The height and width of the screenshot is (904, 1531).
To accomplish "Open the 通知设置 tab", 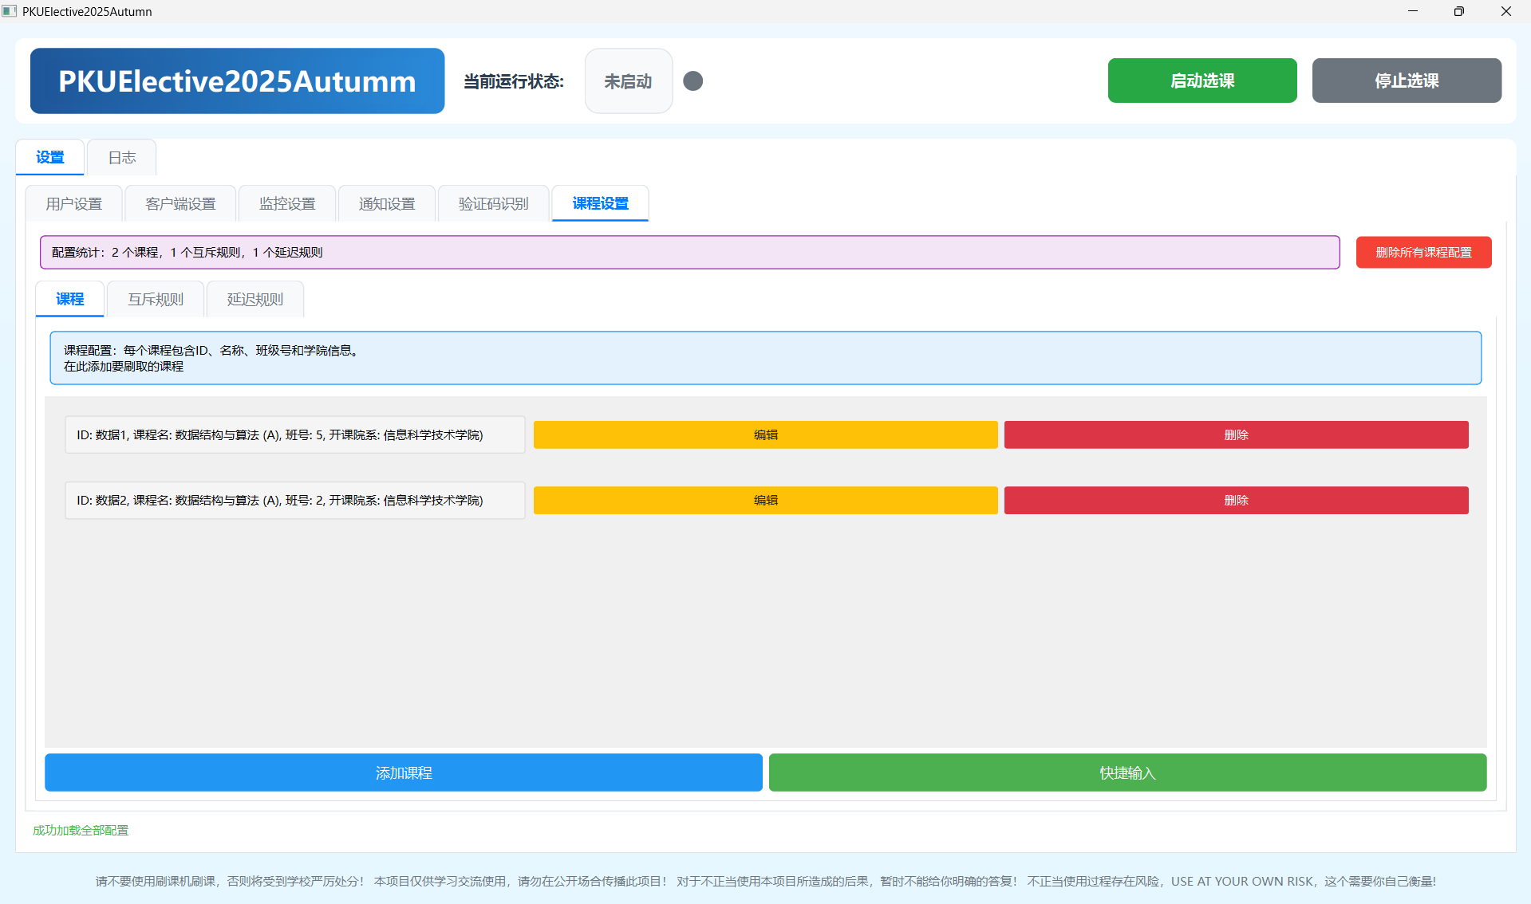I will [386, 203].
